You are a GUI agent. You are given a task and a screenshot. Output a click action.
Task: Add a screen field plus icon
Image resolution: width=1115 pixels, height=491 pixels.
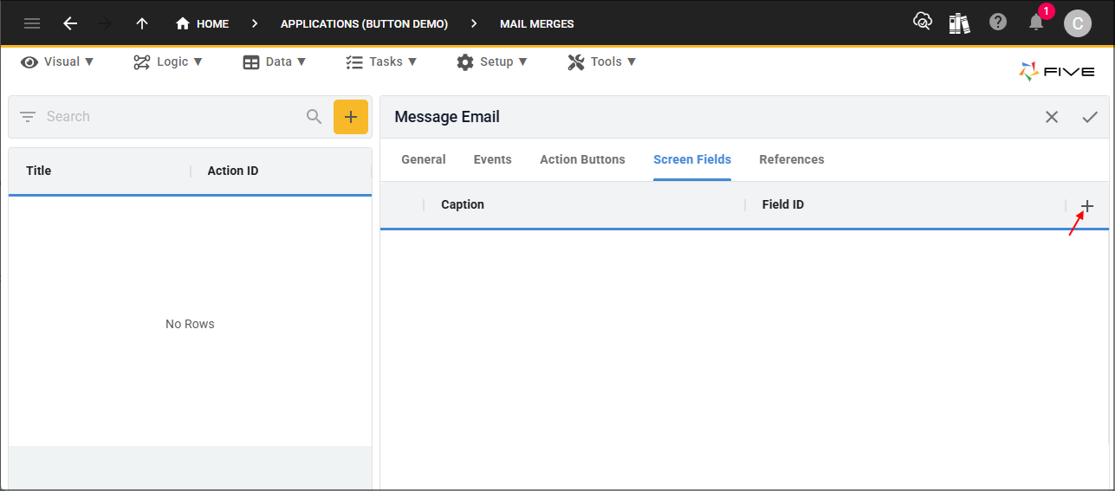click(1087, 206)
